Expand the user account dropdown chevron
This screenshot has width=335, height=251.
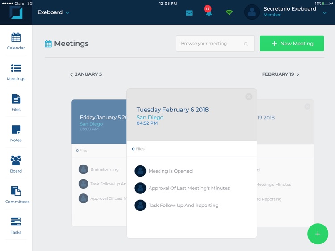325,13
